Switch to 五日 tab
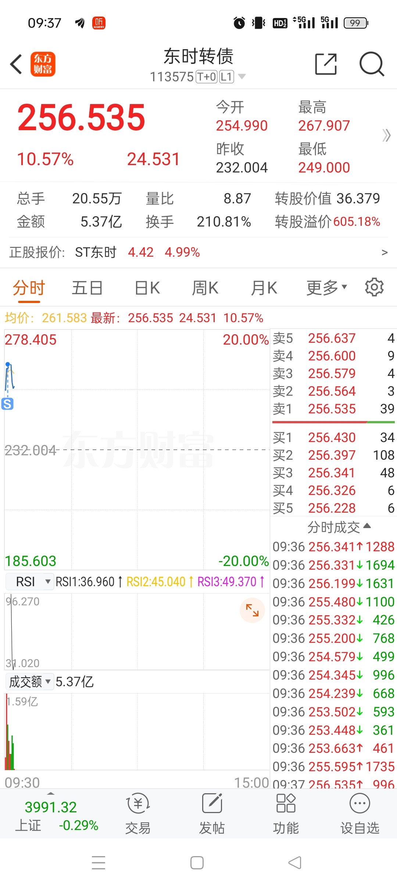 coord(87,288)
